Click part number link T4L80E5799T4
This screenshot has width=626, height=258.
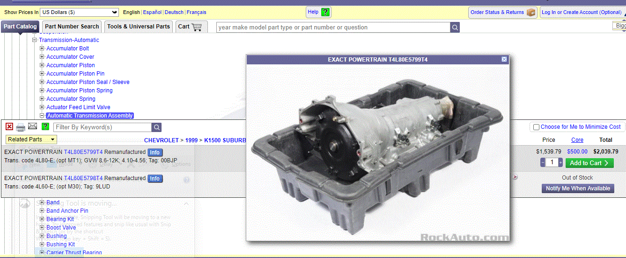(x=83, y=152)
